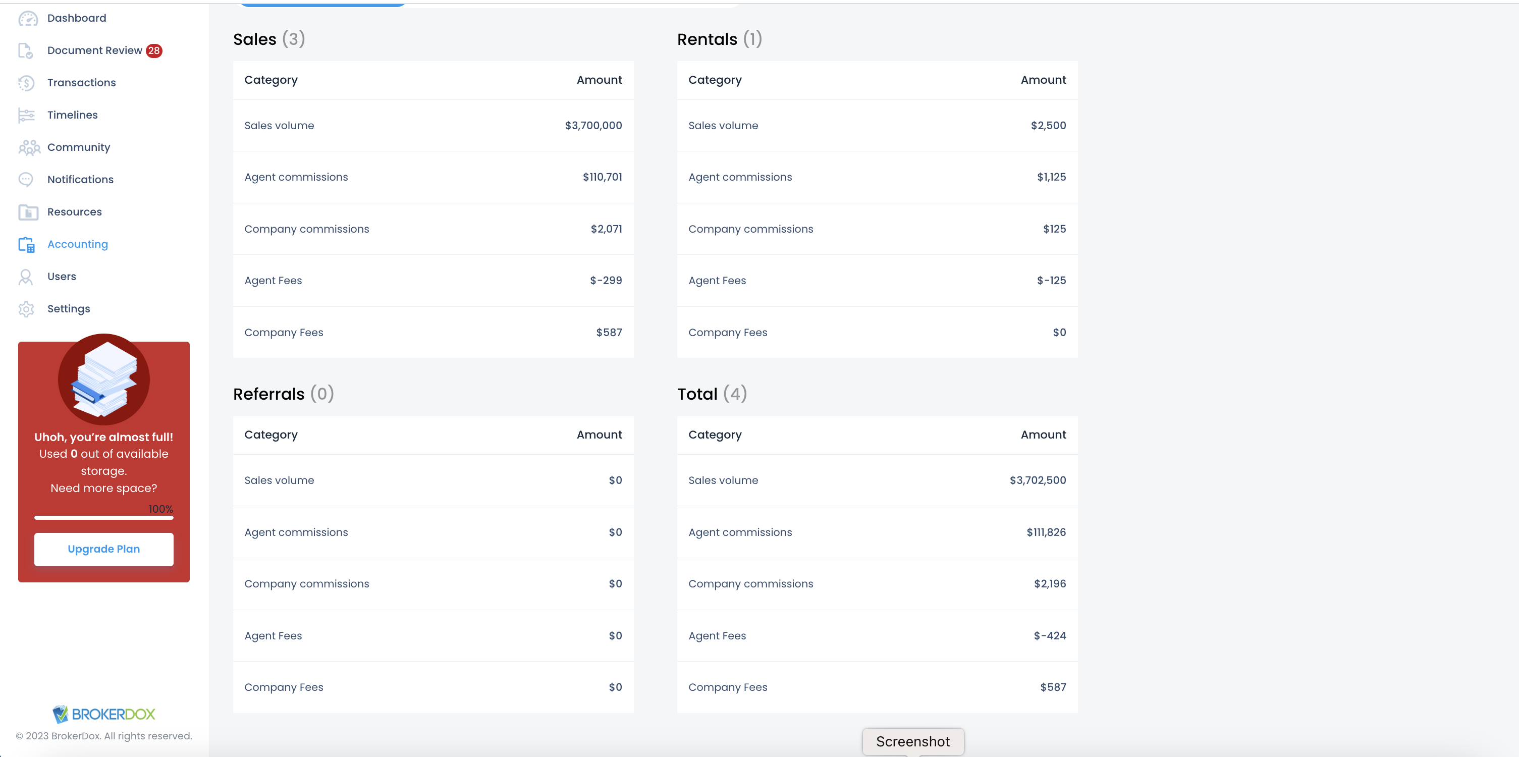
Task: Open the Dashboard gauge icon
Action: point(28,18)
